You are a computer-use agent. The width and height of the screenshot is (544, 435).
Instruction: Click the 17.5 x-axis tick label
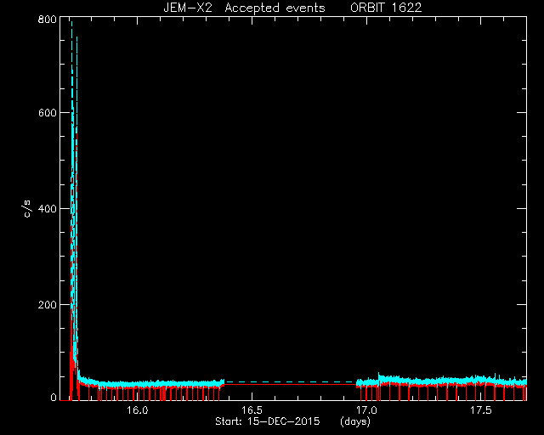tap(481, 410)
